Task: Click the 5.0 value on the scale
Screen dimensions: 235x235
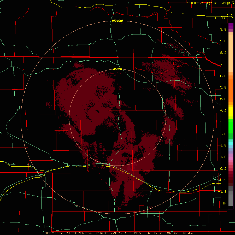Action: click(x=223, y=99)
